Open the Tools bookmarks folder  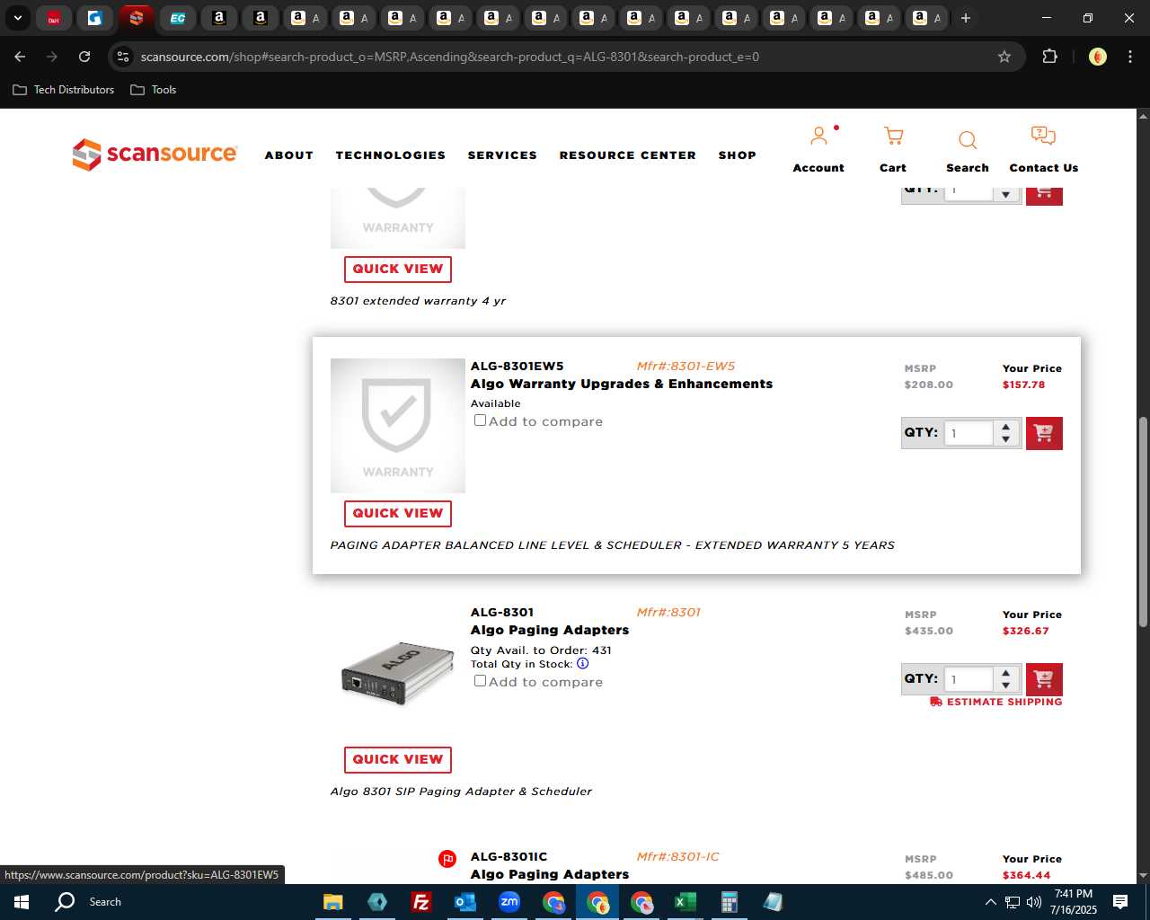tap(154, 90)
